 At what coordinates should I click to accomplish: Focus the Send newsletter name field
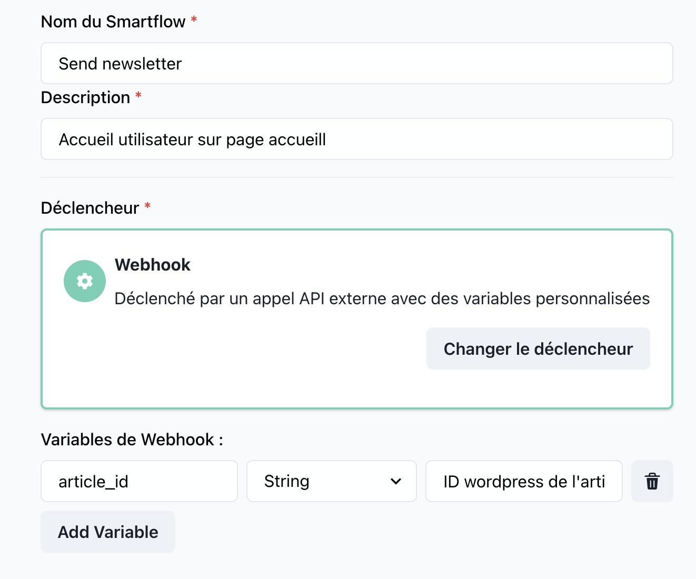click(356, 64)
